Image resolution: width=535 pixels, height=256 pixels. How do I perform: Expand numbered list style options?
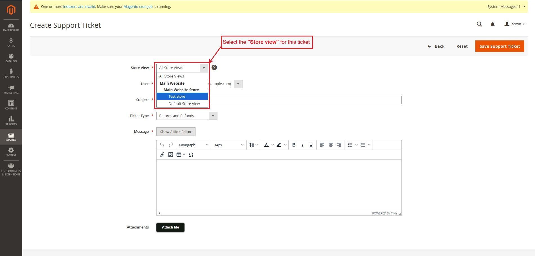click(356, 145)
